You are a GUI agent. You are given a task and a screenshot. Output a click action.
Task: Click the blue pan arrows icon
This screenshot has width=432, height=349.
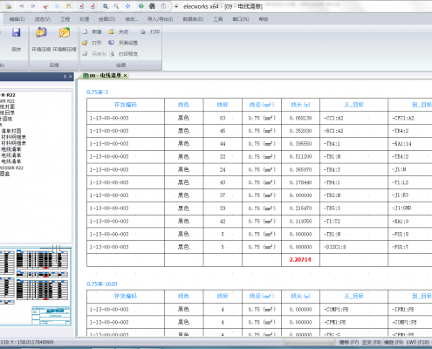tap(127, 6)
